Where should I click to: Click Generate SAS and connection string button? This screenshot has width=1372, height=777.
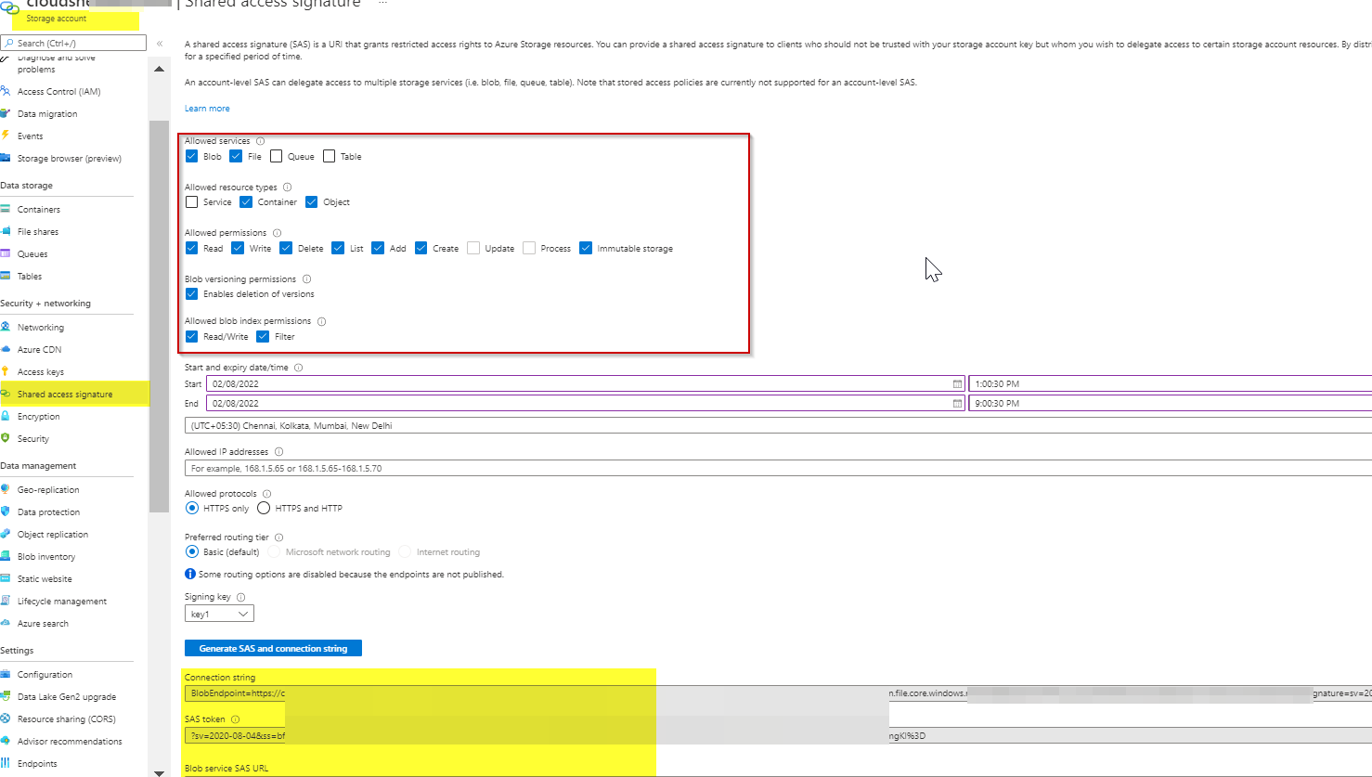point(273,648)
